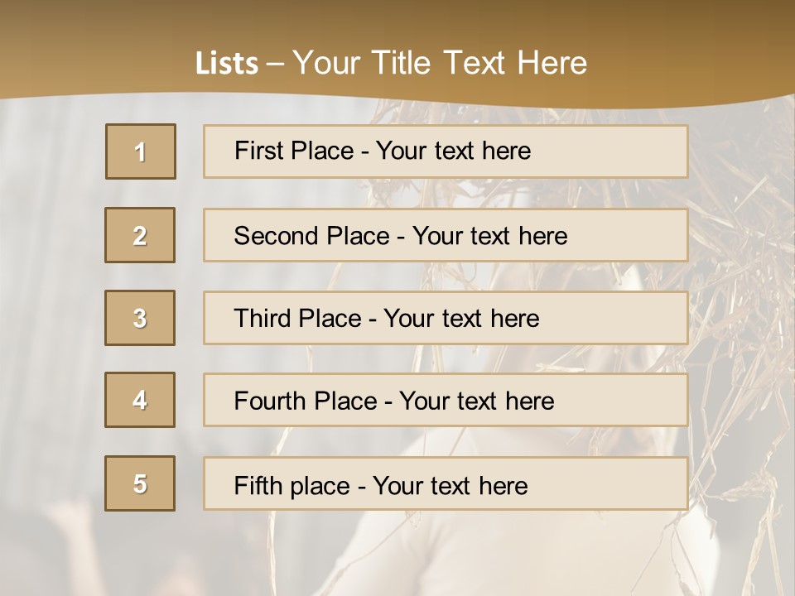Click the words 'Fifth place'
The width and height of the screenshot is (795, 596).
click(x=290, y=485)
